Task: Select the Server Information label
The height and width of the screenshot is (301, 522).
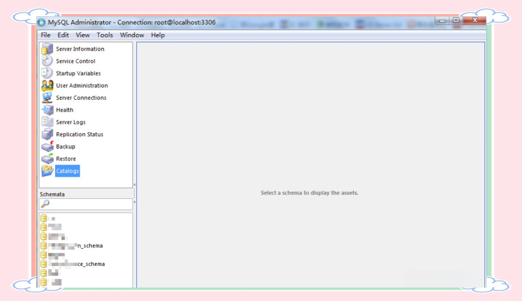Action: pos(80,49)
